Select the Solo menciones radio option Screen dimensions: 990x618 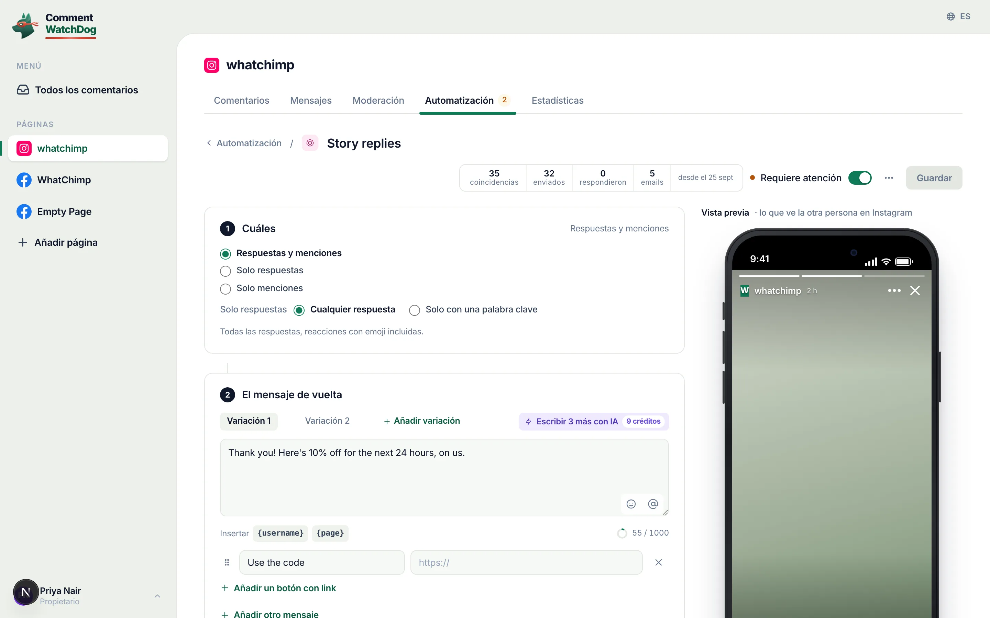(225, 288)
